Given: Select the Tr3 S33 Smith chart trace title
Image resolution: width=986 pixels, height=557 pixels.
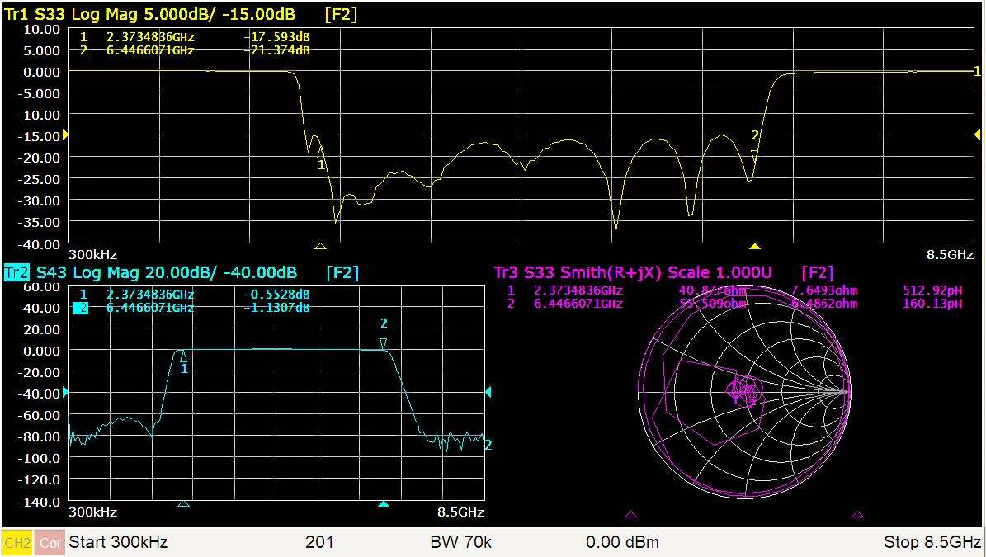Looking at the screenshot, I should [x=633, y=273].
